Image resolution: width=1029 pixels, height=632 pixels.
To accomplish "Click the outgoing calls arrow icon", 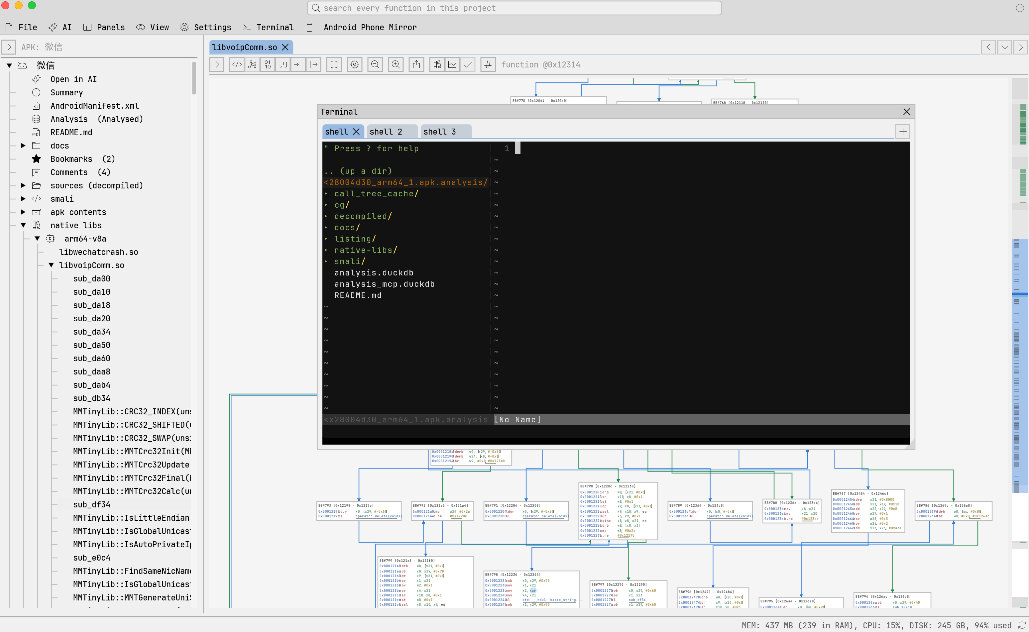I will pos(314,64).
